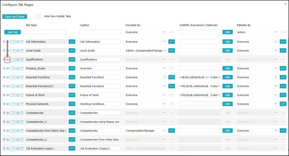Unhide Competencies_2 tab with crossed eye icon
Image resolution: width=289 pixels, height=156 pixels.
8,140
